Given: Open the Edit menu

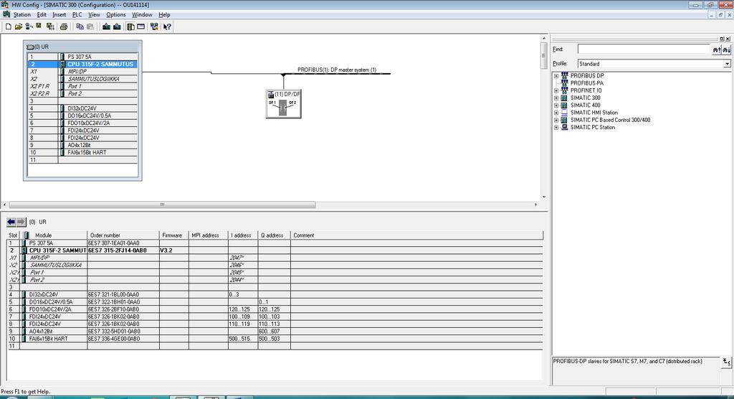Looking at the screenshot, I should point(42,14).
